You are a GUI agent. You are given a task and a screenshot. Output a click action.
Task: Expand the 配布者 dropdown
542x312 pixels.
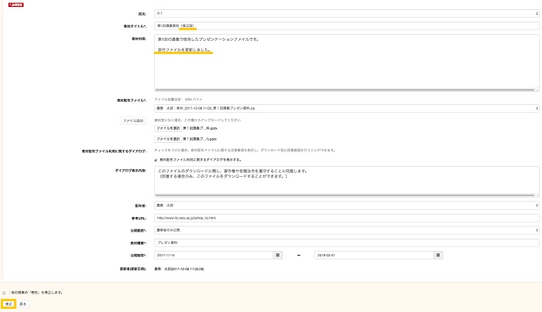point(346,205)
